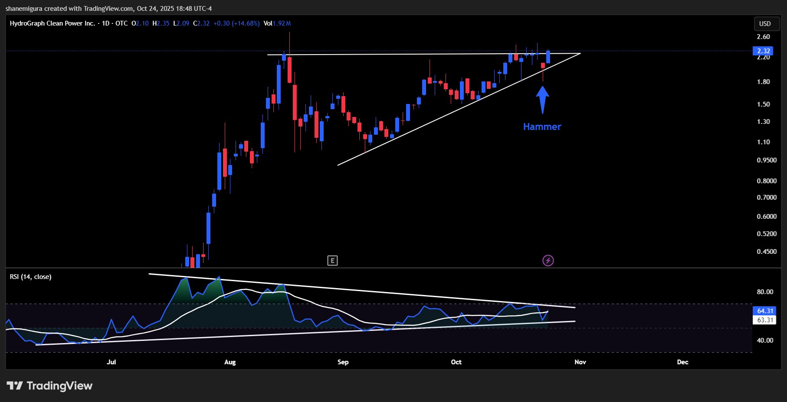Viewport: 787px width, 402px height.
Task: Click the high value H2.35
Action: (161, 23)
